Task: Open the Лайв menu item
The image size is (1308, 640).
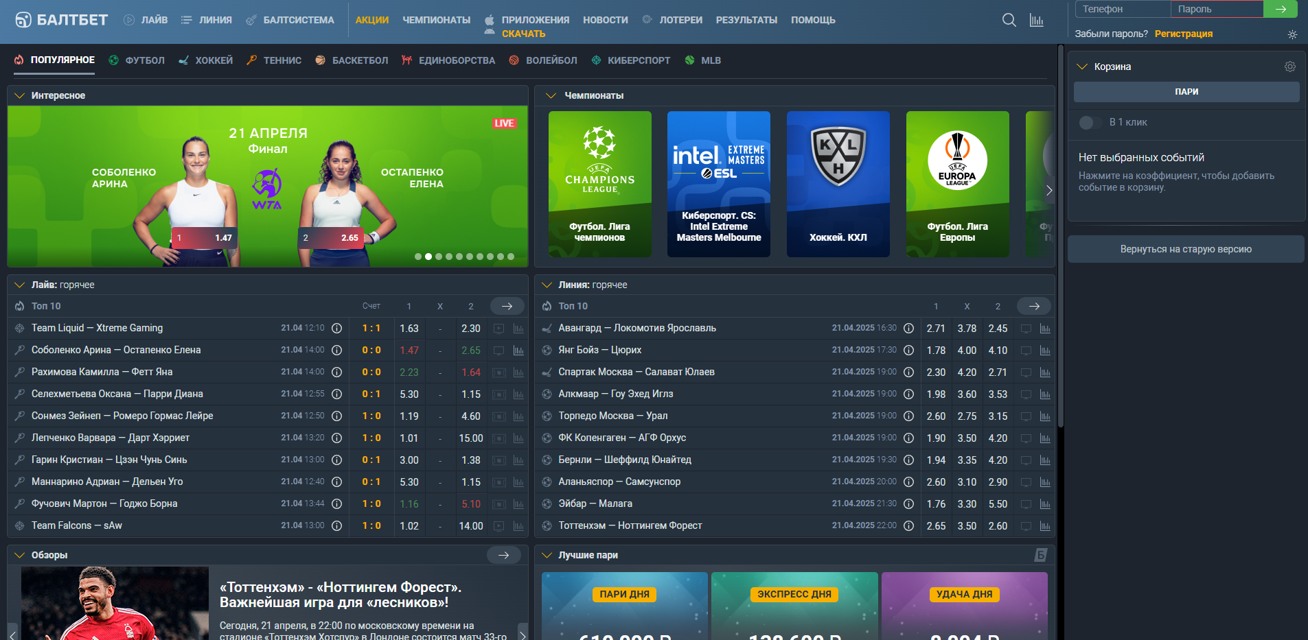Action: tap(146, 20)
